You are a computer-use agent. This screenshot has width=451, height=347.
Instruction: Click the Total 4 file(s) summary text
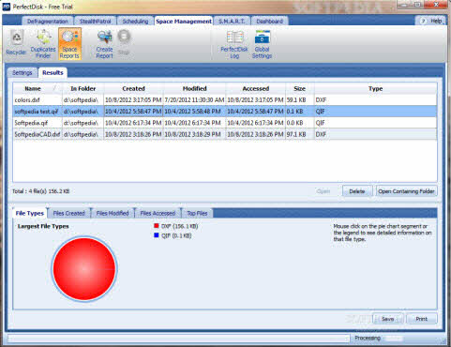click(40, 191)
